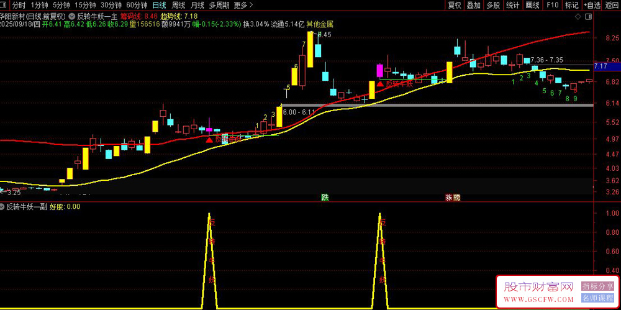Image resolution: width=621 pixels, height=310 pixels.
Task: Click the 复权 button
Action: click(455, 5)
